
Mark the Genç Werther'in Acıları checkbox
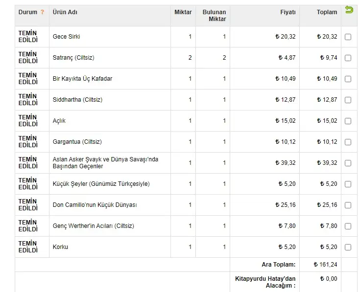coord(348,226)
